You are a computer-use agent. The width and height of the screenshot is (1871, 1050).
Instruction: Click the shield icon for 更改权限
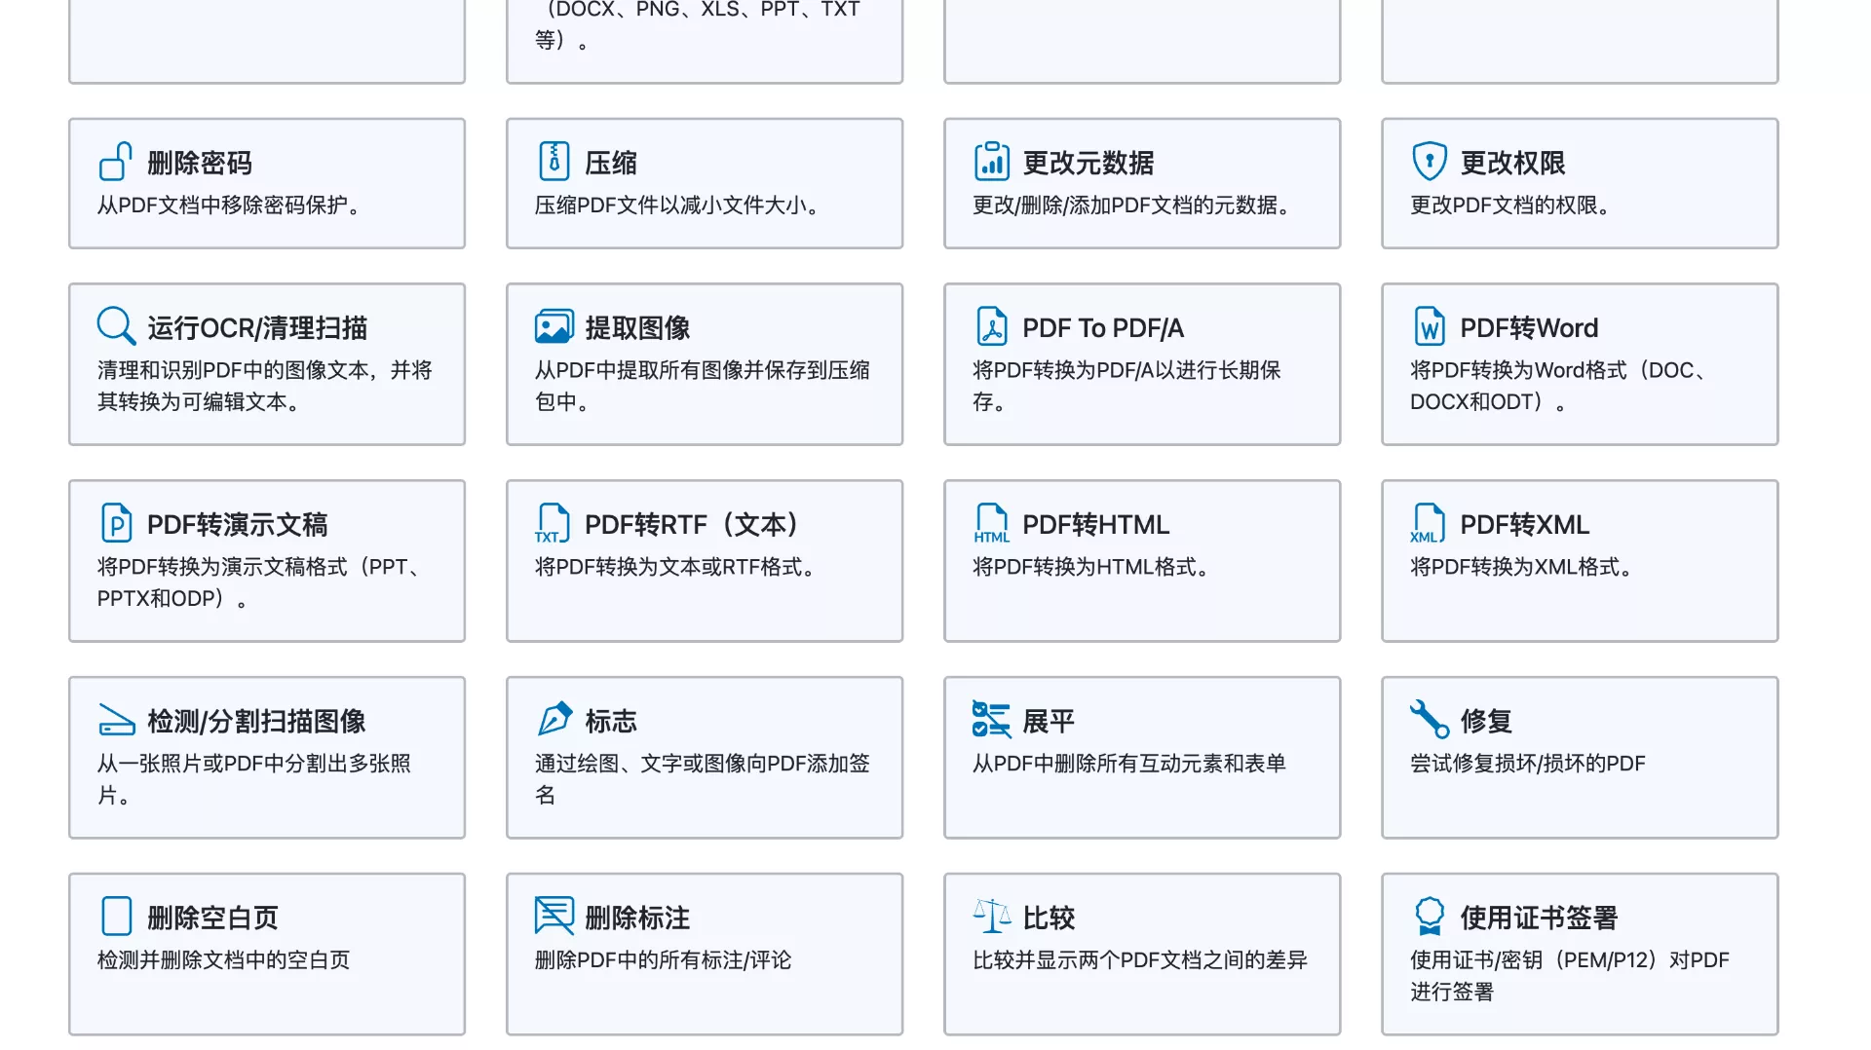click(1429, 162)
